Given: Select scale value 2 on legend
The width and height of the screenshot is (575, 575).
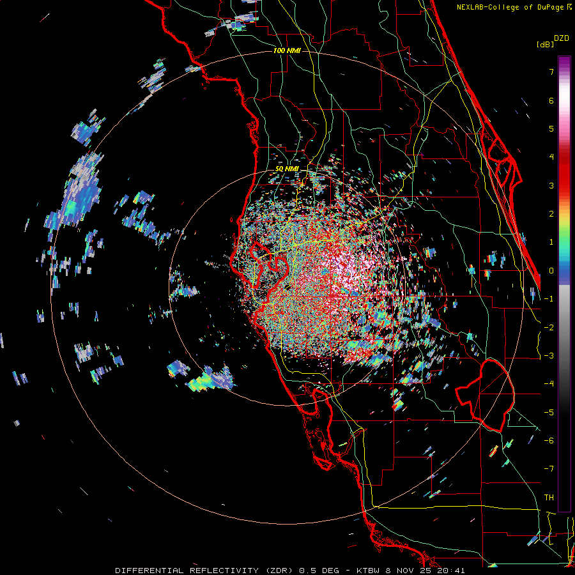Looking at the screenshot, I should (x=551, y=214).
